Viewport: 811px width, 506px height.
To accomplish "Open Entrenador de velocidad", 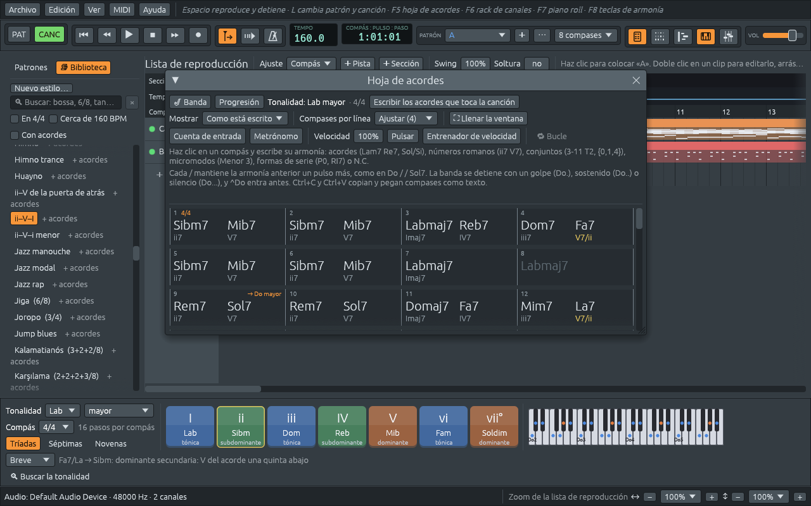I will click(473, 136).
